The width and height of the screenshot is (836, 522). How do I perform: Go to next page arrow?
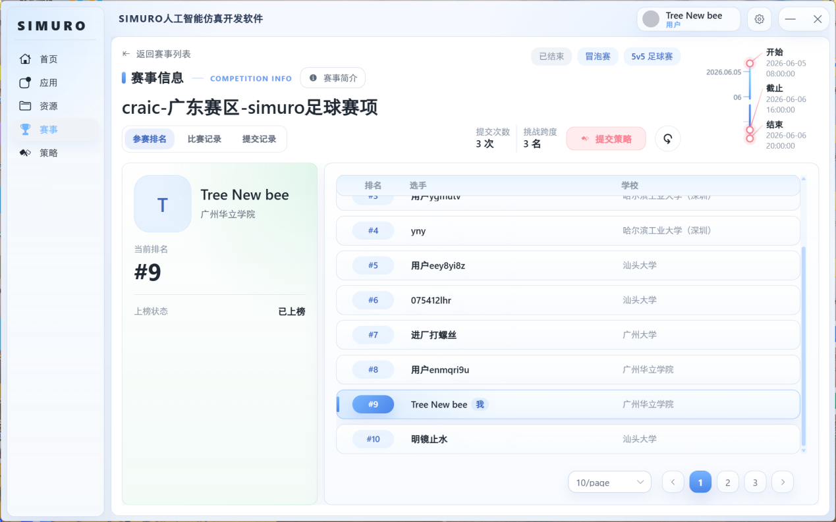click(x=783, y=482)
